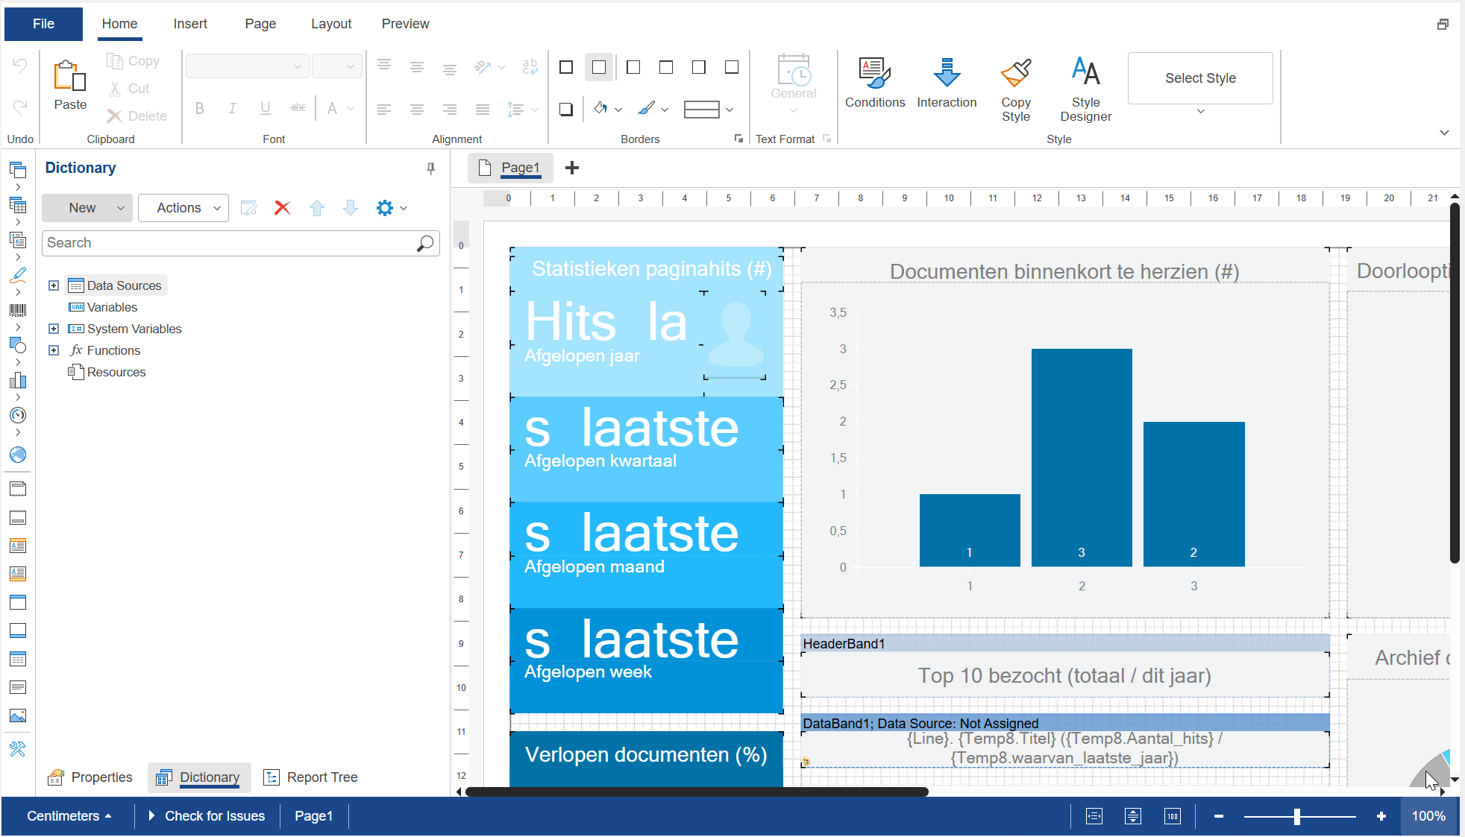
Task: Move dictionary item down with the arrow
Action: 351,208
